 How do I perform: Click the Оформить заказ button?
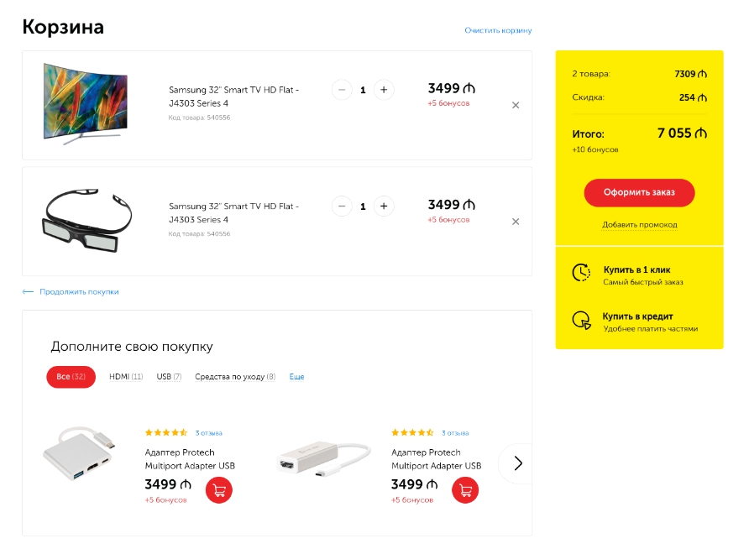[639, 192]
